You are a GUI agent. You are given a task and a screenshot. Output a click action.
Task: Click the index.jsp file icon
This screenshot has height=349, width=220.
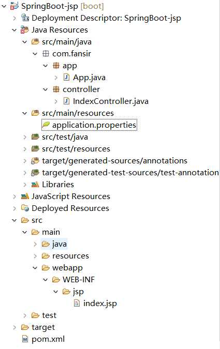point(77,303)
